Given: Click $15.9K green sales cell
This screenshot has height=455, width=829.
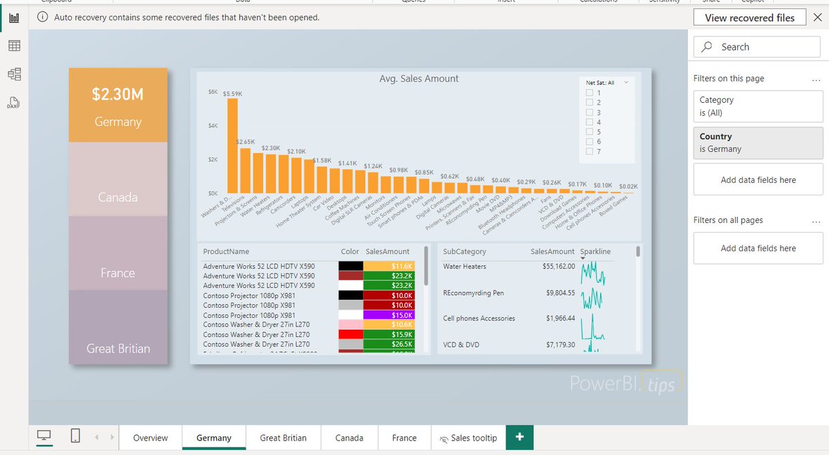Looking at the screenshot, I should point(389,334).
